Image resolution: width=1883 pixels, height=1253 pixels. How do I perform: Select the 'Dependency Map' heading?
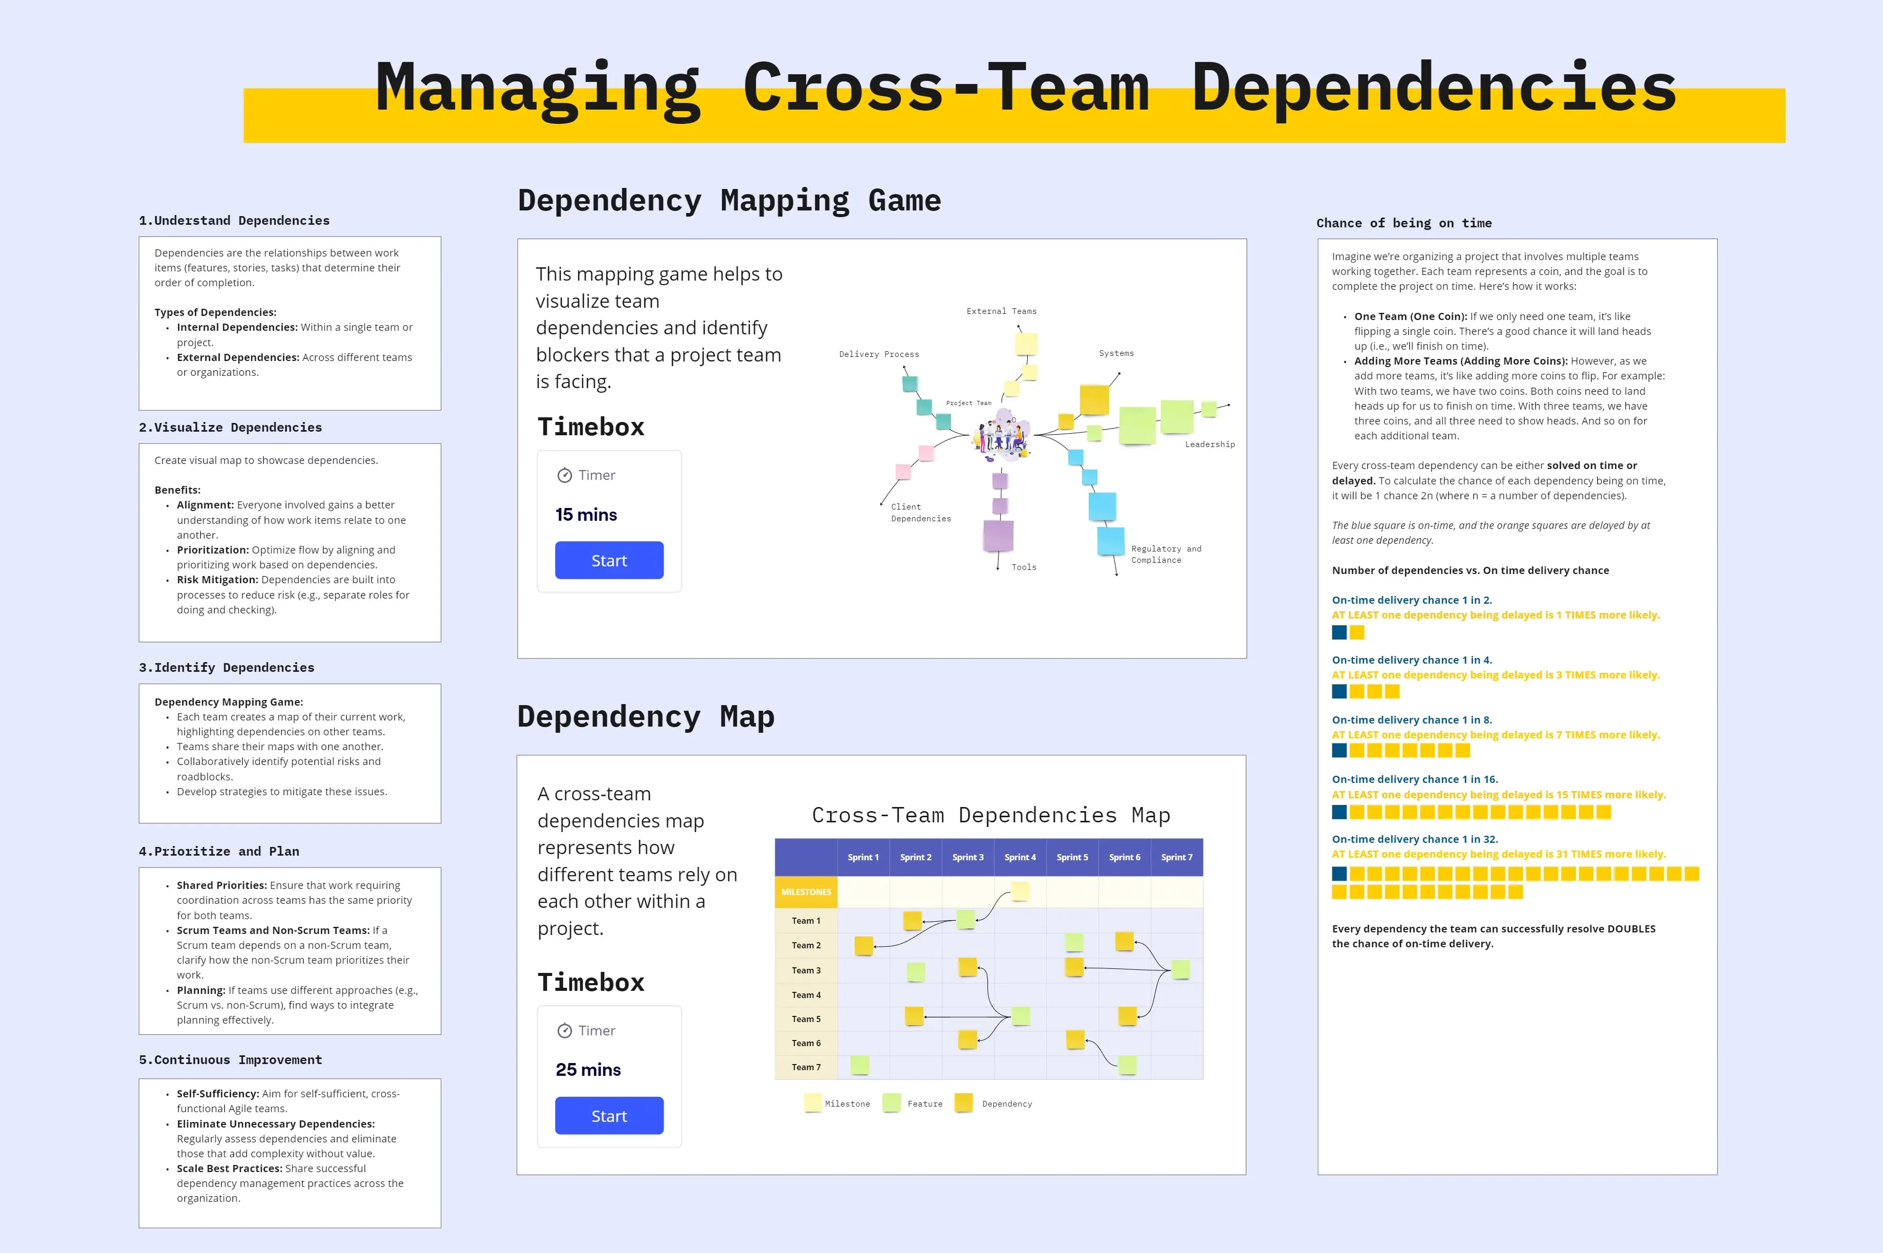(x=646, y=717)
